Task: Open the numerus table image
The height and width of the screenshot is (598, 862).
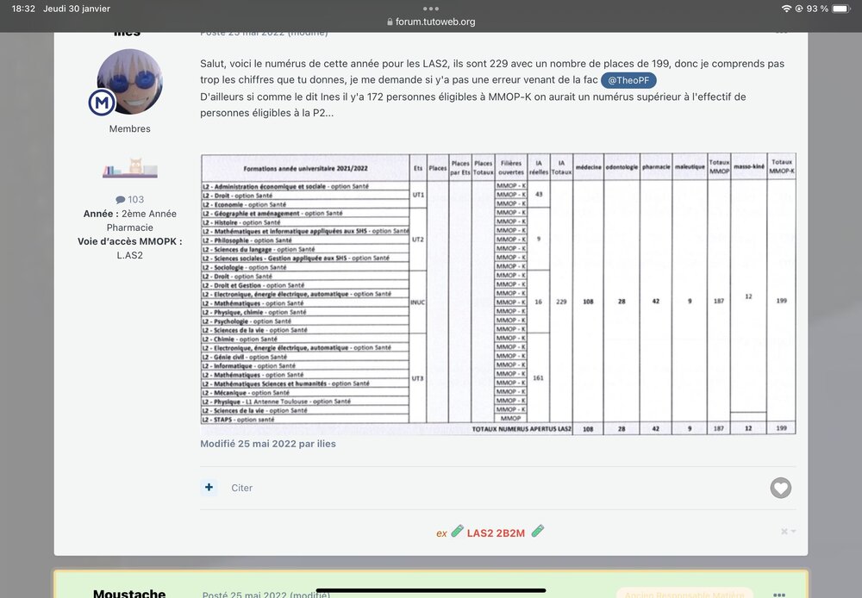Action: tap(498, 294)
